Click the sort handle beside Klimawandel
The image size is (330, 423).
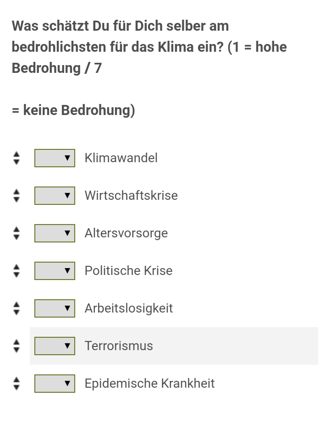[x=16, y=158]
